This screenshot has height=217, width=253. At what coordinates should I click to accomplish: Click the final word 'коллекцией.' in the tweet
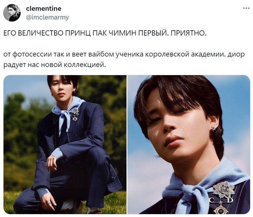[85, 65]
